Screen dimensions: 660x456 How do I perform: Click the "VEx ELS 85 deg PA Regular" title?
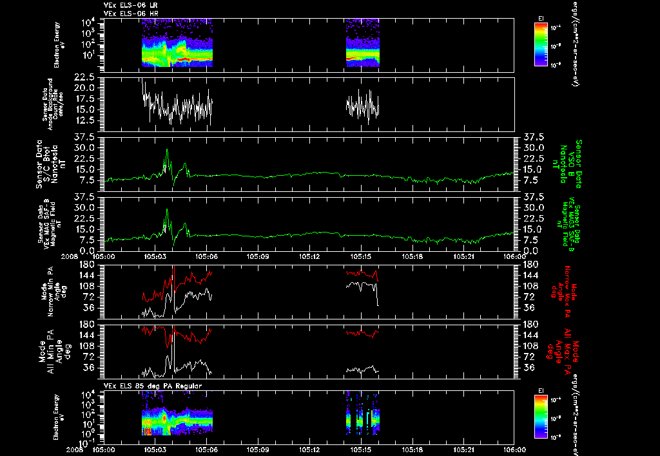(153, 386)
